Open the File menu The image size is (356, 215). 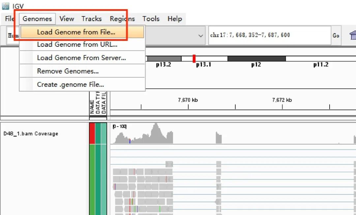click(x=10, y=18)
